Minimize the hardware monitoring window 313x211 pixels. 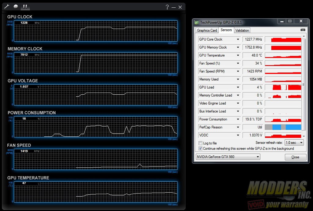(x=174, y=7)
